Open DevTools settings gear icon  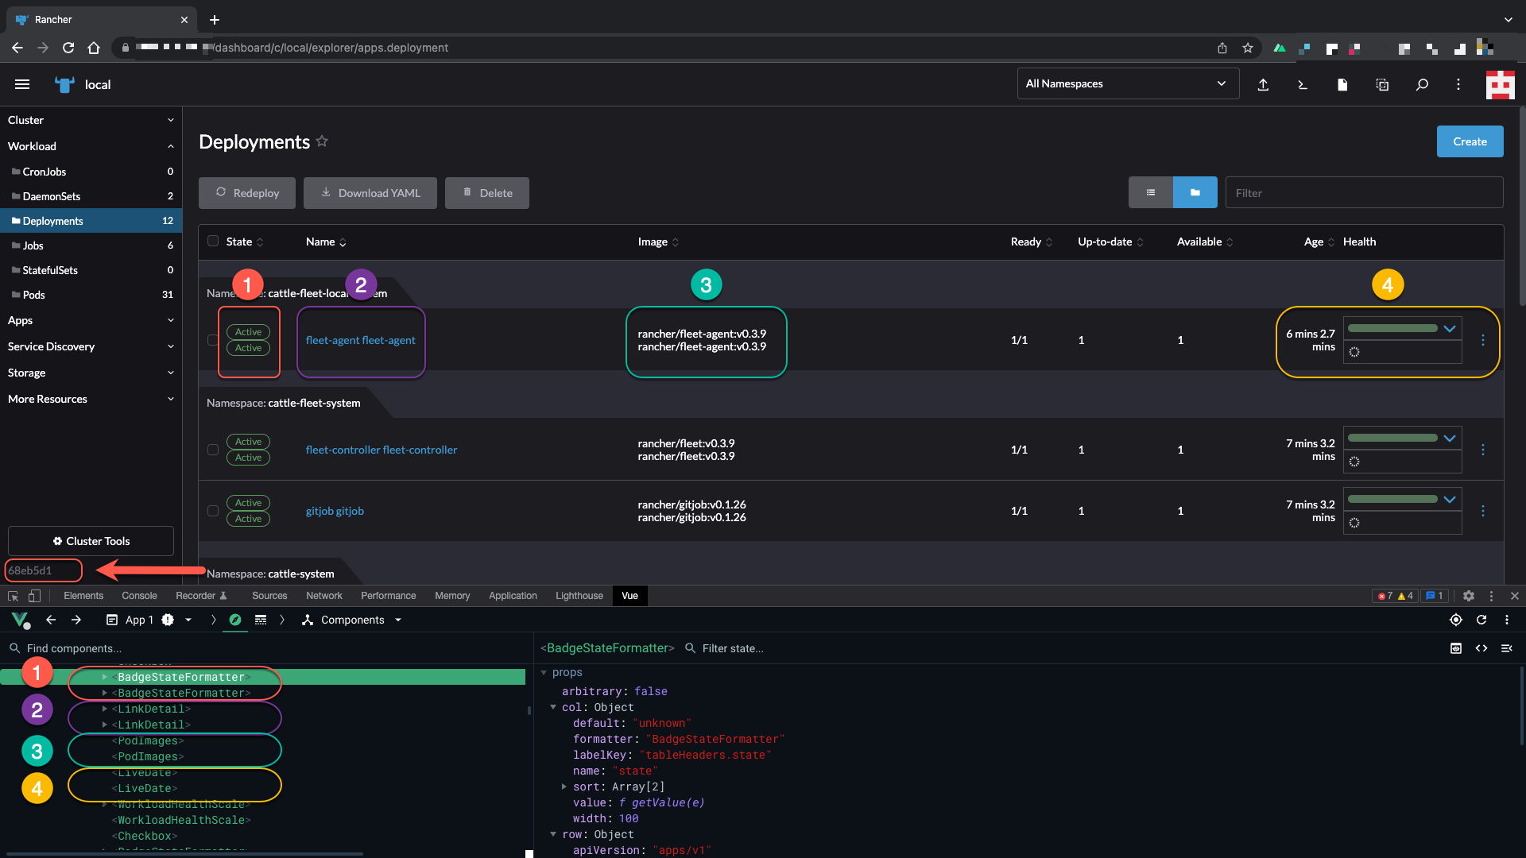click(x=1470, y=595)
